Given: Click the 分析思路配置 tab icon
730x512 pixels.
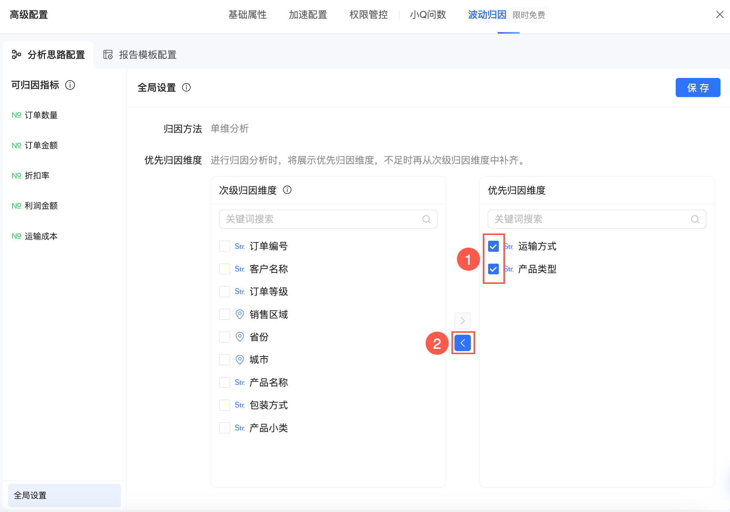Looking at the screenshot, I should tap(16, 55).
